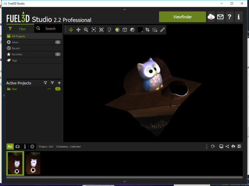This screenshot has height=186, width=249.
Task: Open the black background color swatch
Action: (140, 30)
